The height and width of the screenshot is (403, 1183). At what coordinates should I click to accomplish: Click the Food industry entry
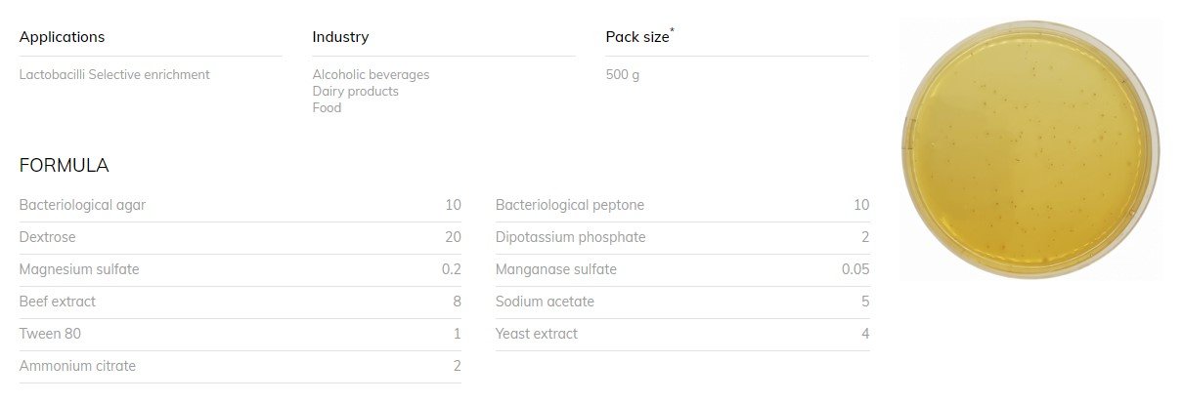pos(328,107)
